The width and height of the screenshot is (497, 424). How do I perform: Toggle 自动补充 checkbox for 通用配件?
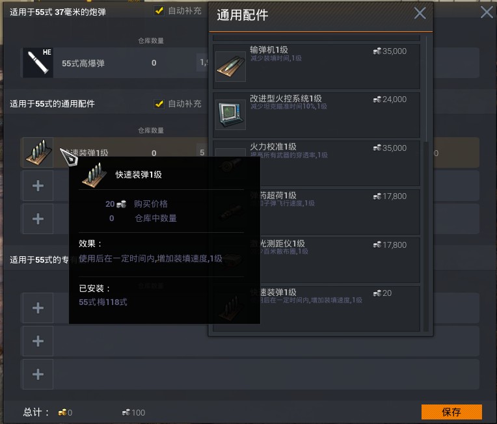pyautogui.click(x=159, y=103)
